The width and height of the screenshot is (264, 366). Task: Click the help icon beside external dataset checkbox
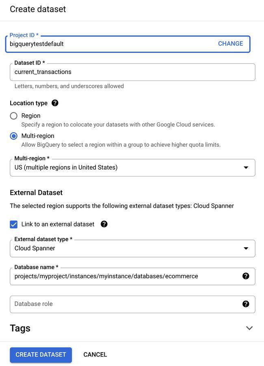point(104,223)
